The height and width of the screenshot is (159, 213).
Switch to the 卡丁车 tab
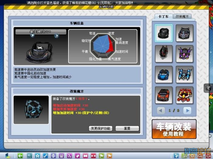(164, 16)
